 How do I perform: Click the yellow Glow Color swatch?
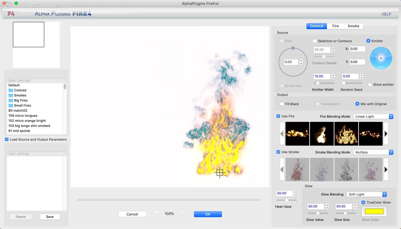374,211
